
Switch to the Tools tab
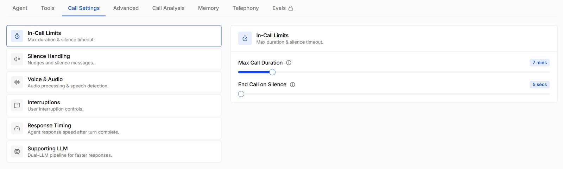(48, 8)
